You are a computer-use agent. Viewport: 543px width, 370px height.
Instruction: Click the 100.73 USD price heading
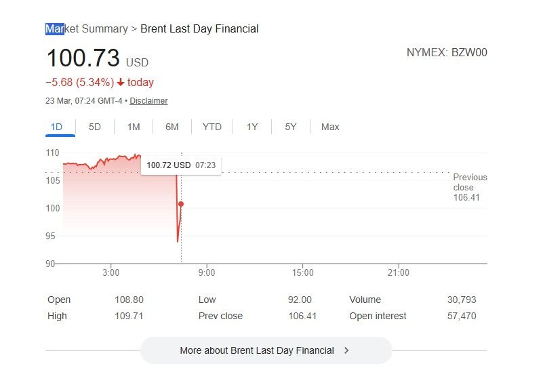(83, 58)
